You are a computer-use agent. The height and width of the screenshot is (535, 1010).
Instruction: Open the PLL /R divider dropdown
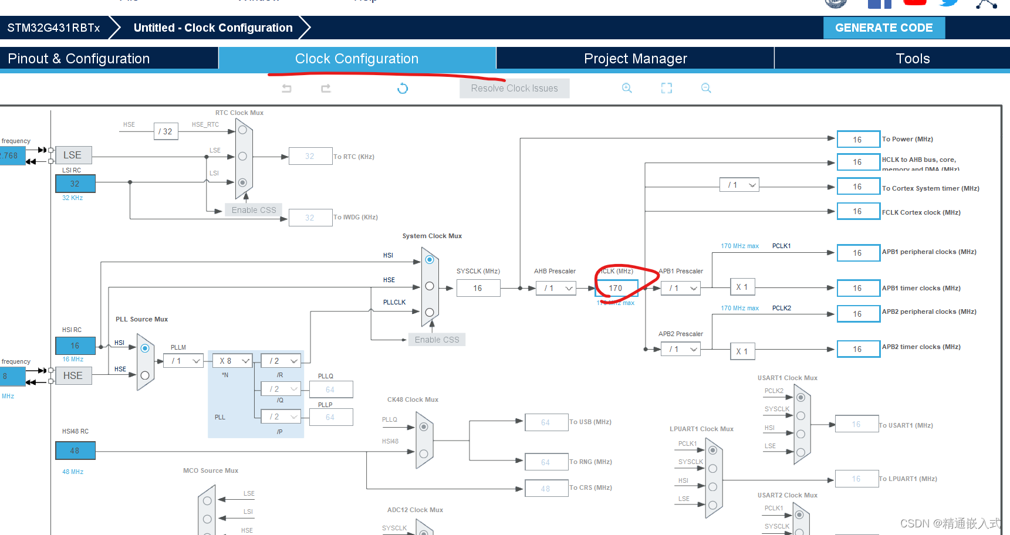[x=281, y=361]
